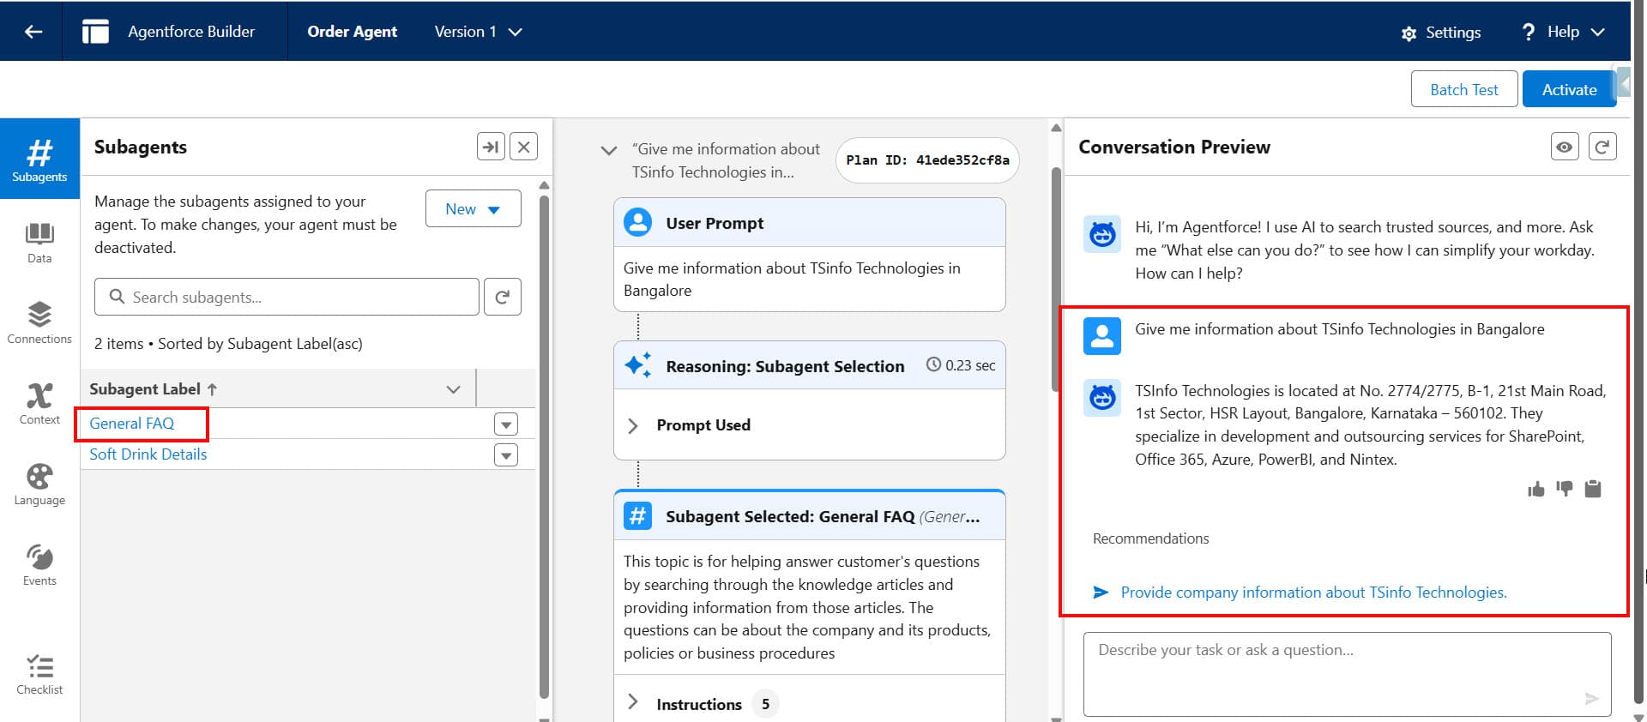This screenshot has width=1647, height=722.
Task: Open the Help menu
Action: 1562,32
